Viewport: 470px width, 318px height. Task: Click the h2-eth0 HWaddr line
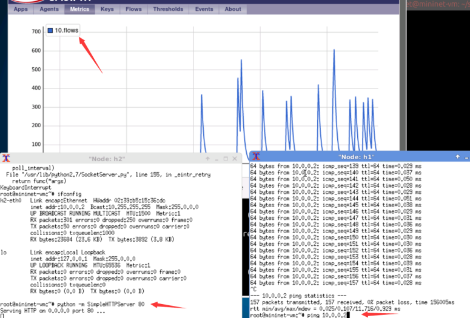pyautogui.click(x=82, y=200)
